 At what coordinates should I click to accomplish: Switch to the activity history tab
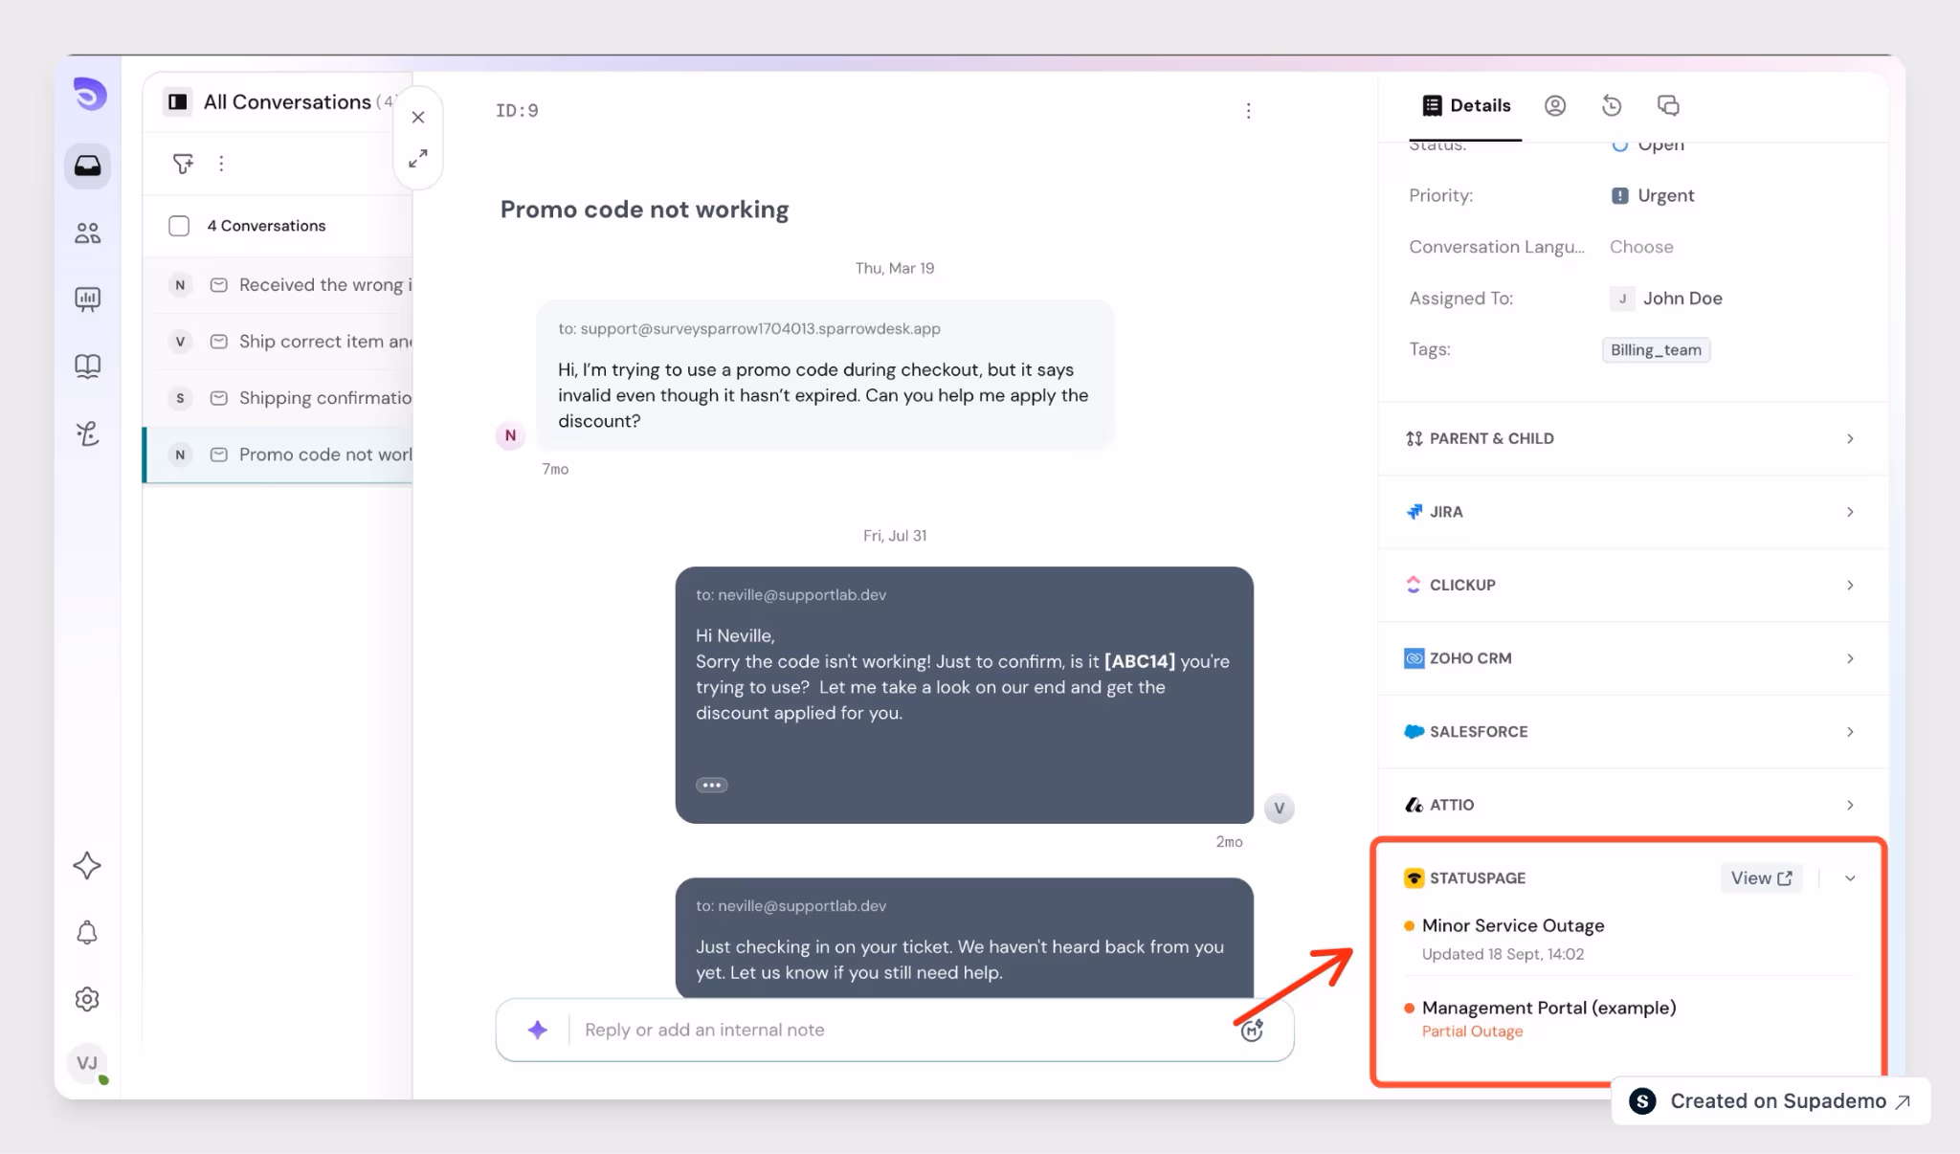[1612, 105]
